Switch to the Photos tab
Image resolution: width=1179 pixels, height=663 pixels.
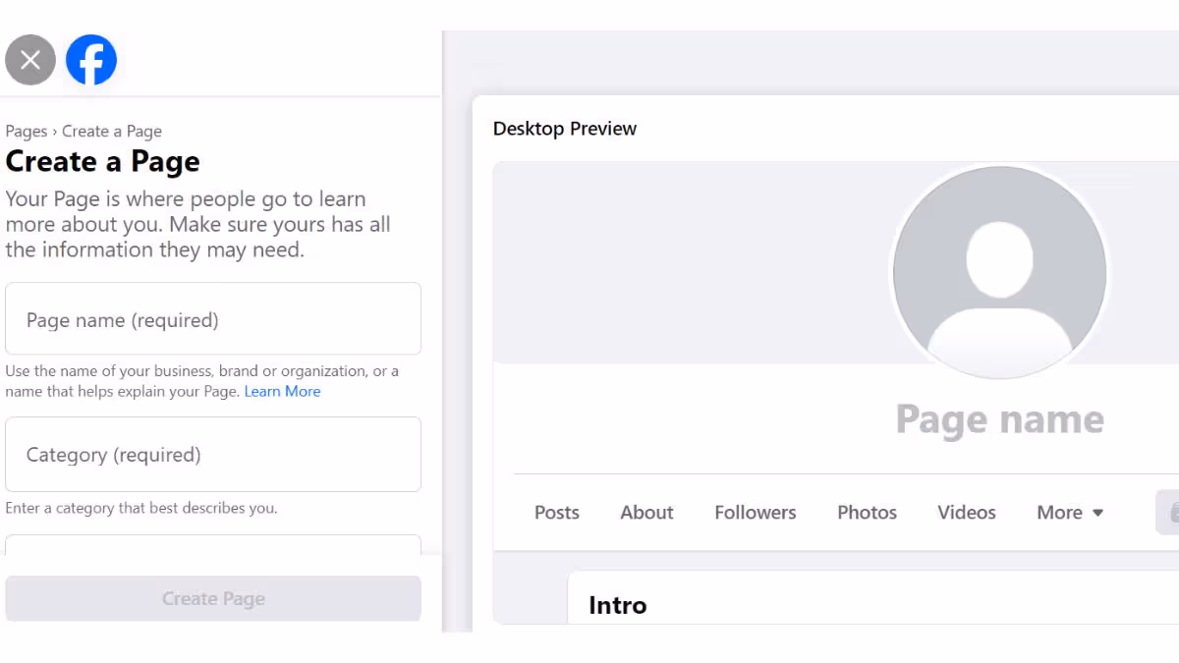click(x=867, y=513)
